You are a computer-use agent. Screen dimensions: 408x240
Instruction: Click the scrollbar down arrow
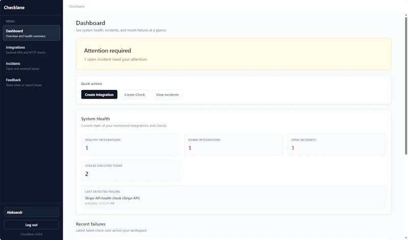406,237
